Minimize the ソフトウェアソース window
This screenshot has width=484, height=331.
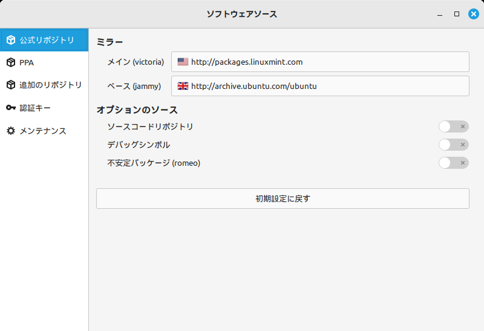(440, 14)
